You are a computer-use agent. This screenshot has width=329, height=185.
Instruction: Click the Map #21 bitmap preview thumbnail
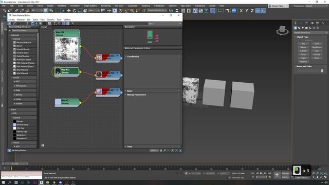point(67,49)
